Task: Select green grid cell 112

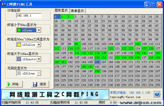Action: pos(57,48)
